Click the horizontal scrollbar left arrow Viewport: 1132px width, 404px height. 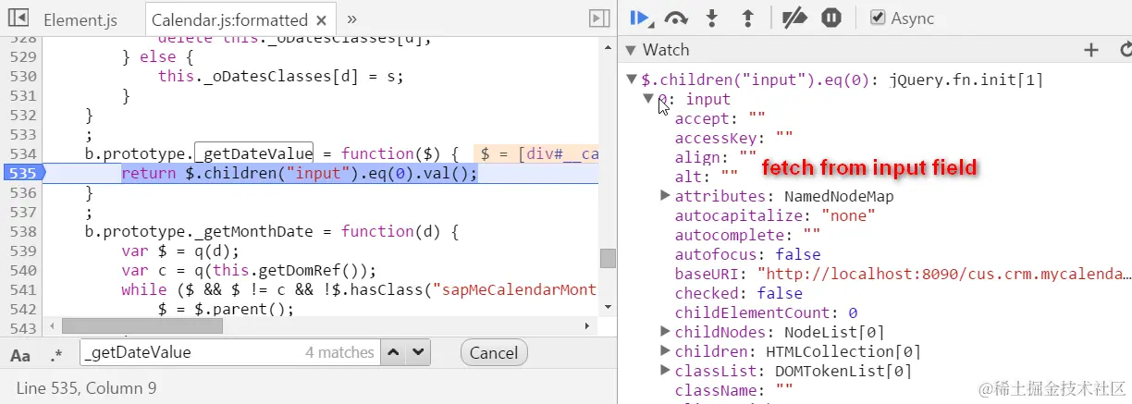[52, 325]
